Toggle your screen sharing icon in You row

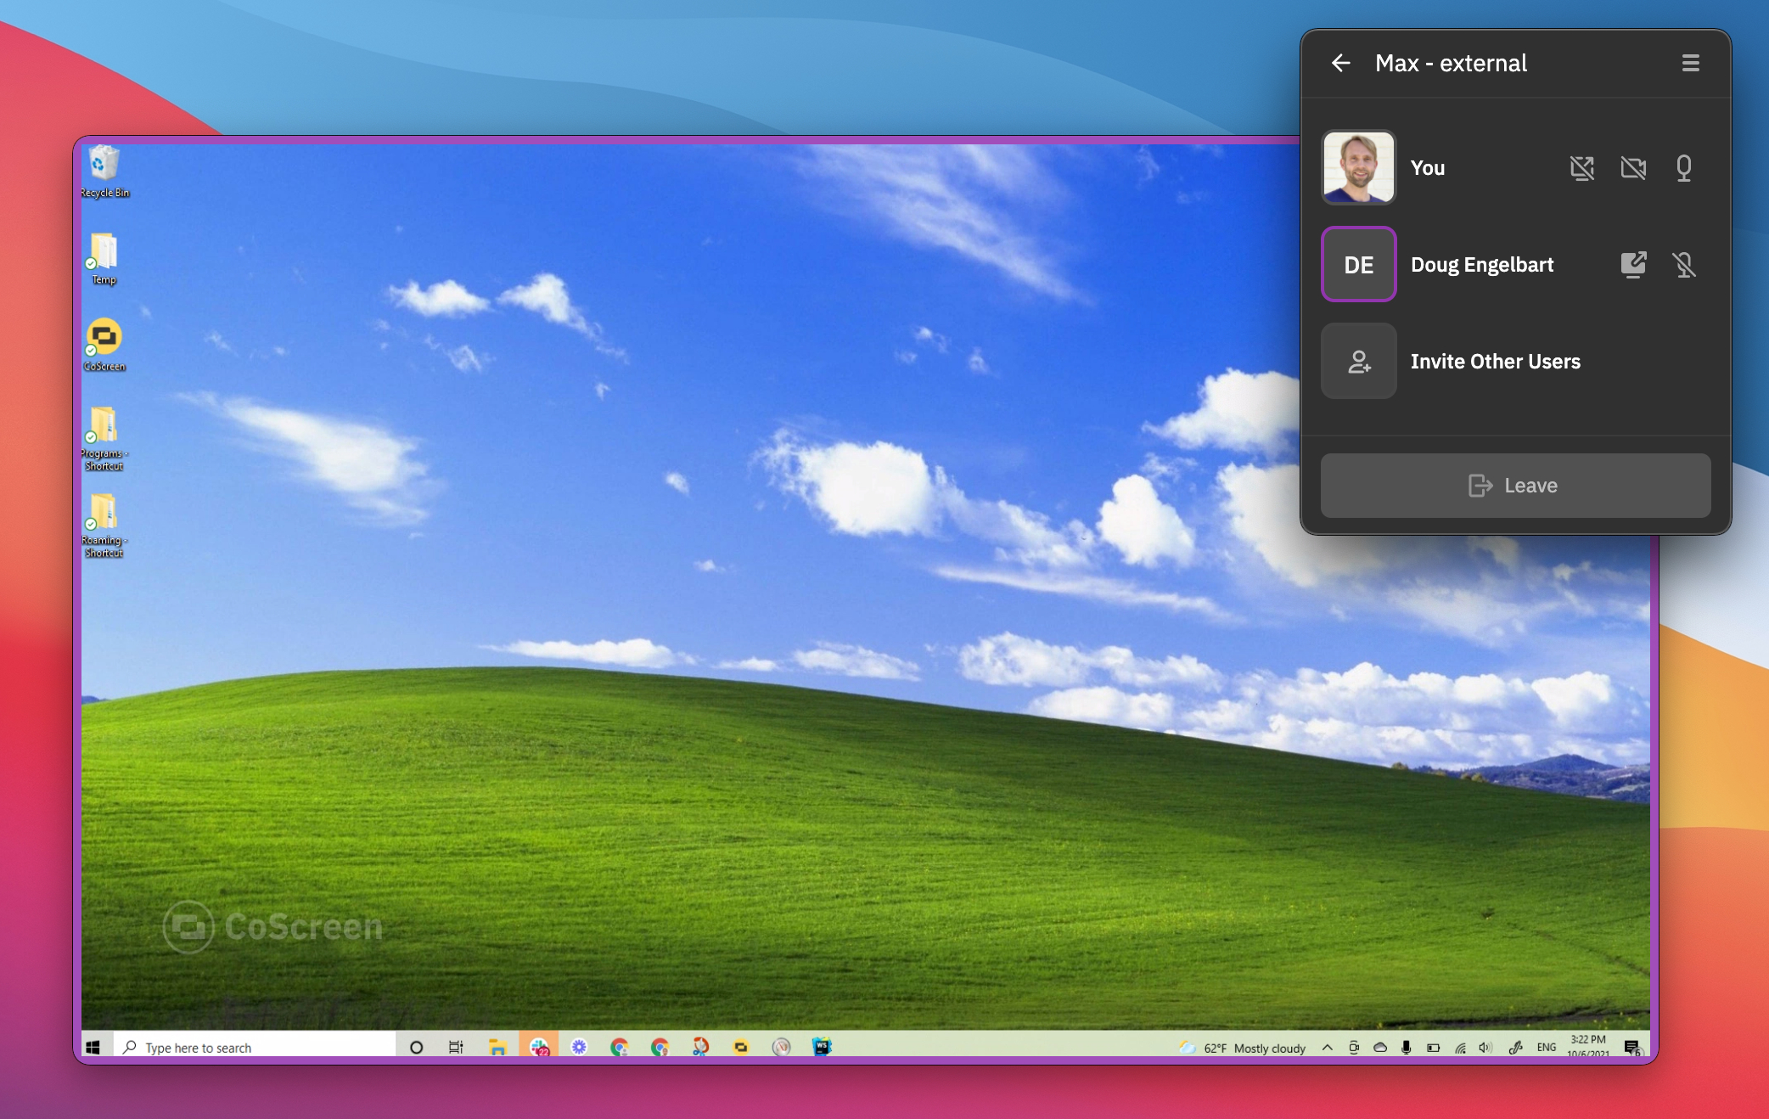click(x=1582, y=168)
